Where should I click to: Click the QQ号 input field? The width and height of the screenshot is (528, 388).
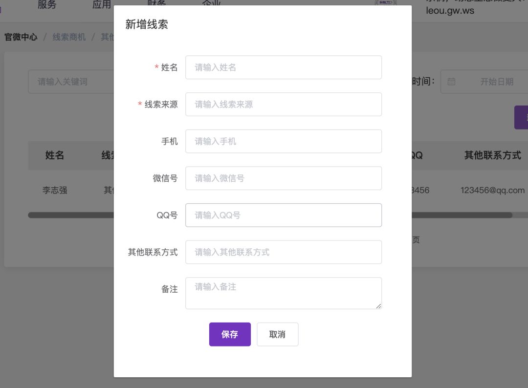coord(283,215)
